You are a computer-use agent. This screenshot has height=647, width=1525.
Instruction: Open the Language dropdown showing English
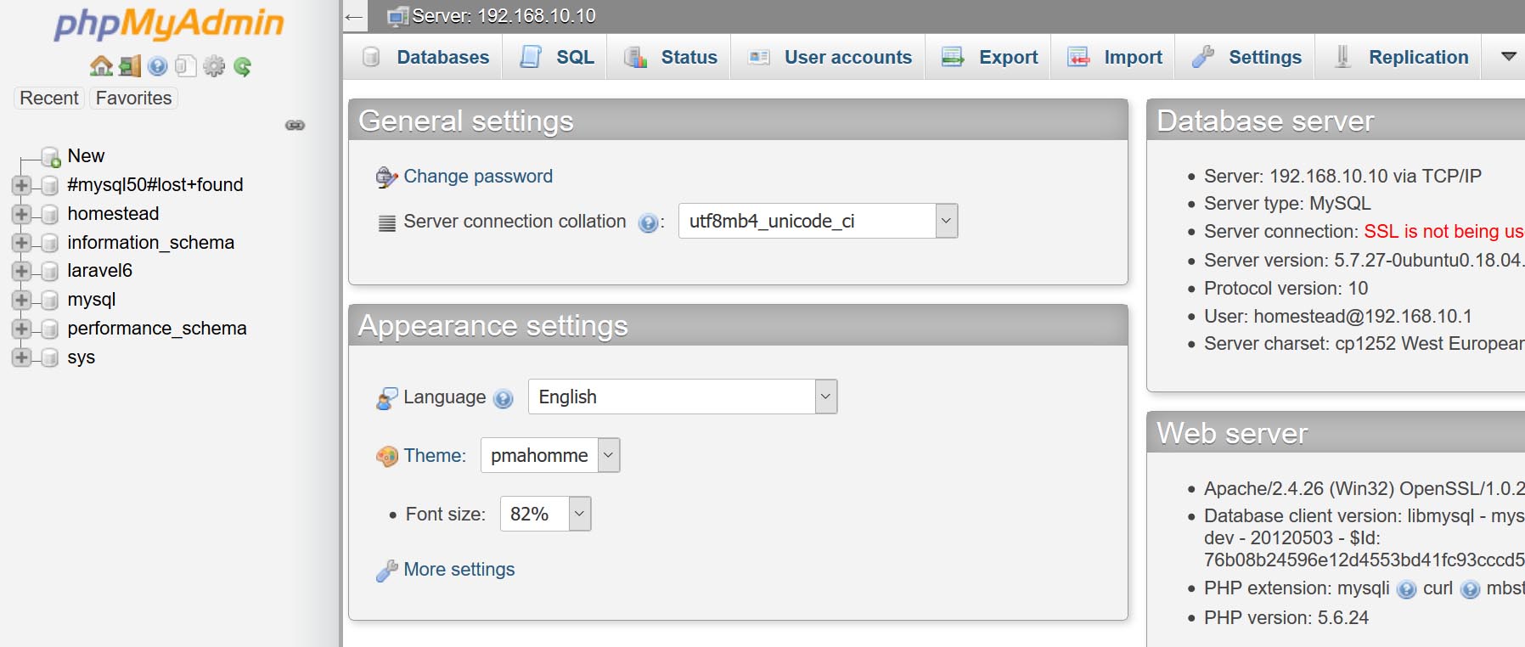point(683,397)
